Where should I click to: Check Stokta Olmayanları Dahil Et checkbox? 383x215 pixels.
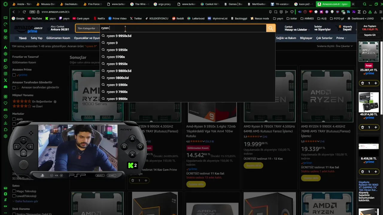click(14, 214)
